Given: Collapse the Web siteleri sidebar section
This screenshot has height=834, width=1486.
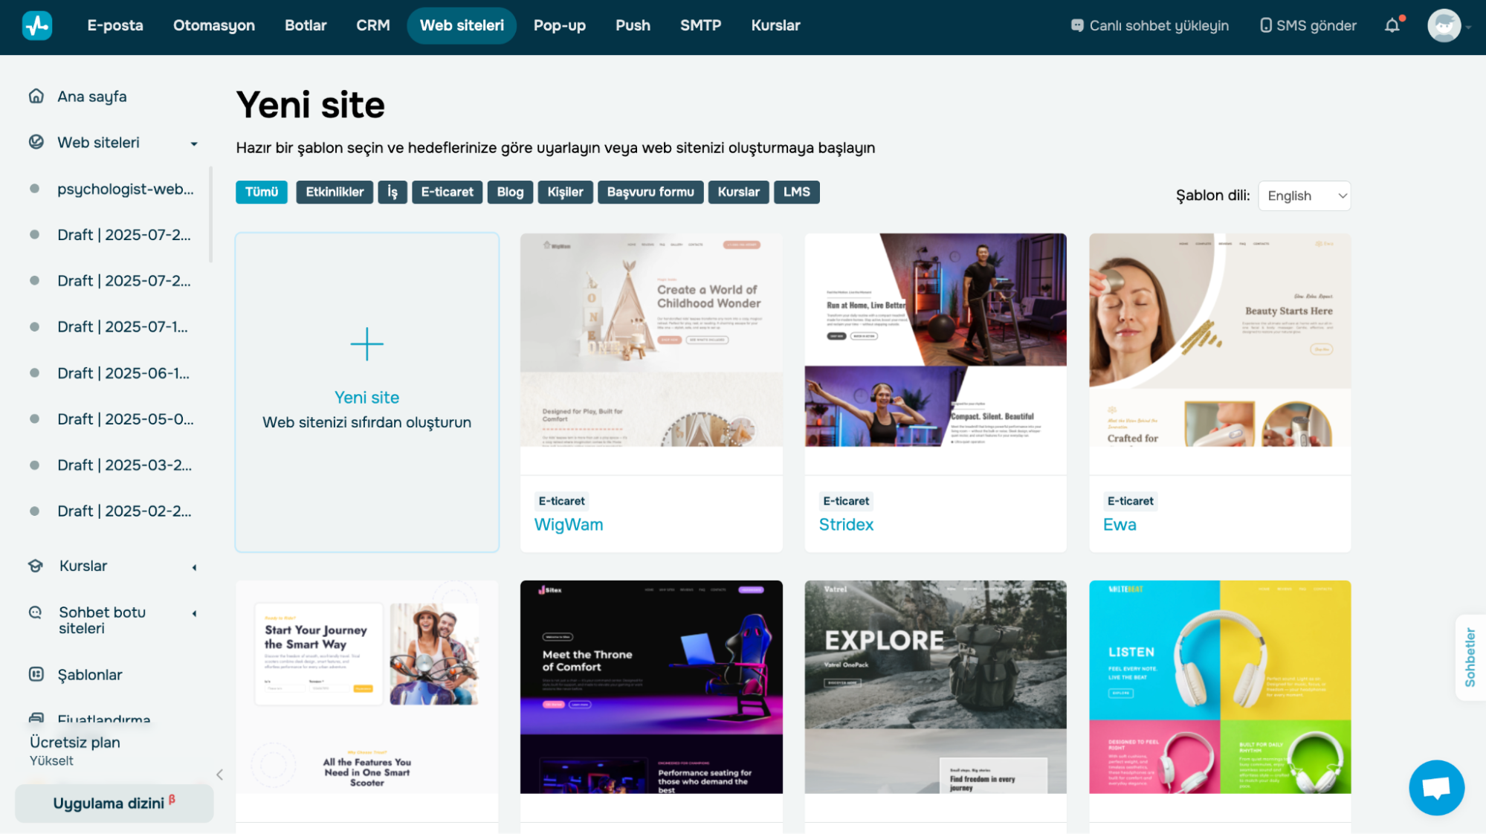Looking at the screenshot, I should tap(194, 143).
